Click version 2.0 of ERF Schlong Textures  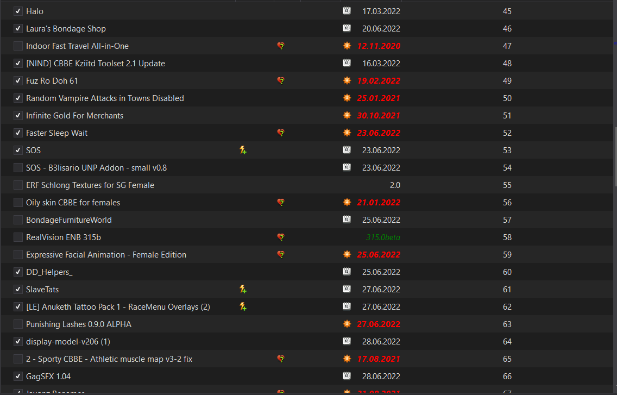point(395,185)
